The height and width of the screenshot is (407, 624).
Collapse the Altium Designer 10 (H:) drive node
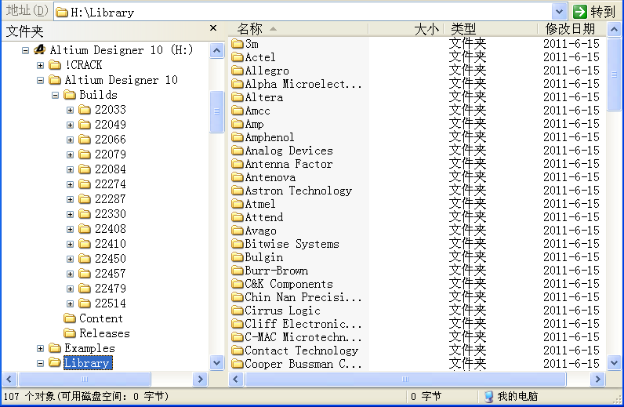(x=25, y=50)
